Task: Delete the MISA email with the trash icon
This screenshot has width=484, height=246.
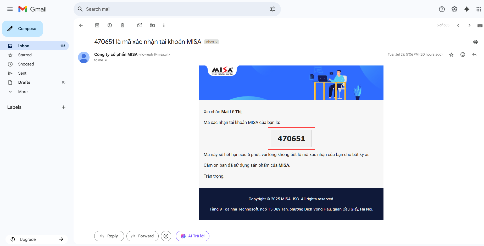Action: click(x=122, y=25)
